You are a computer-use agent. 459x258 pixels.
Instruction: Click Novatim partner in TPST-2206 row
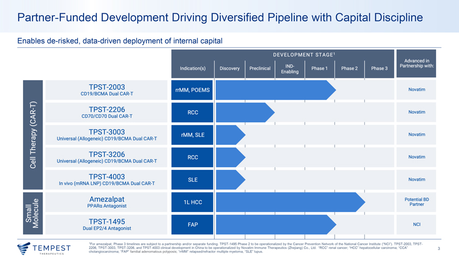(x=417, y=112)
